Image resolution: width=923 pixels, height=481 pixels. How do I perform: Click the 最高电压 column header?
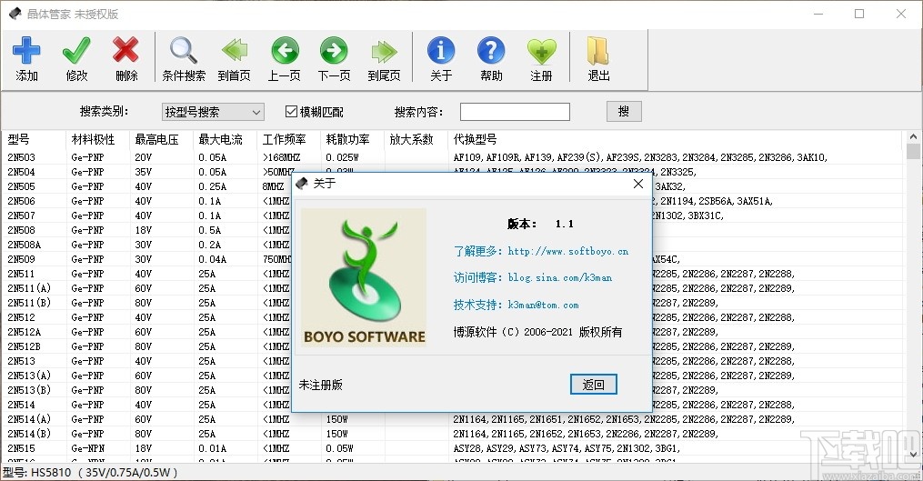coord(156,139)
